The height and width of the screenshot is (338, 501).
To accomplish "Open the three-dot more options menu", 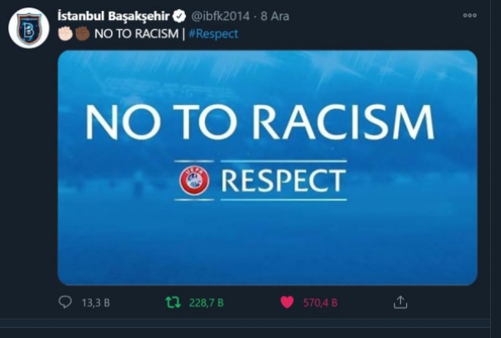I will click(469, 15).
